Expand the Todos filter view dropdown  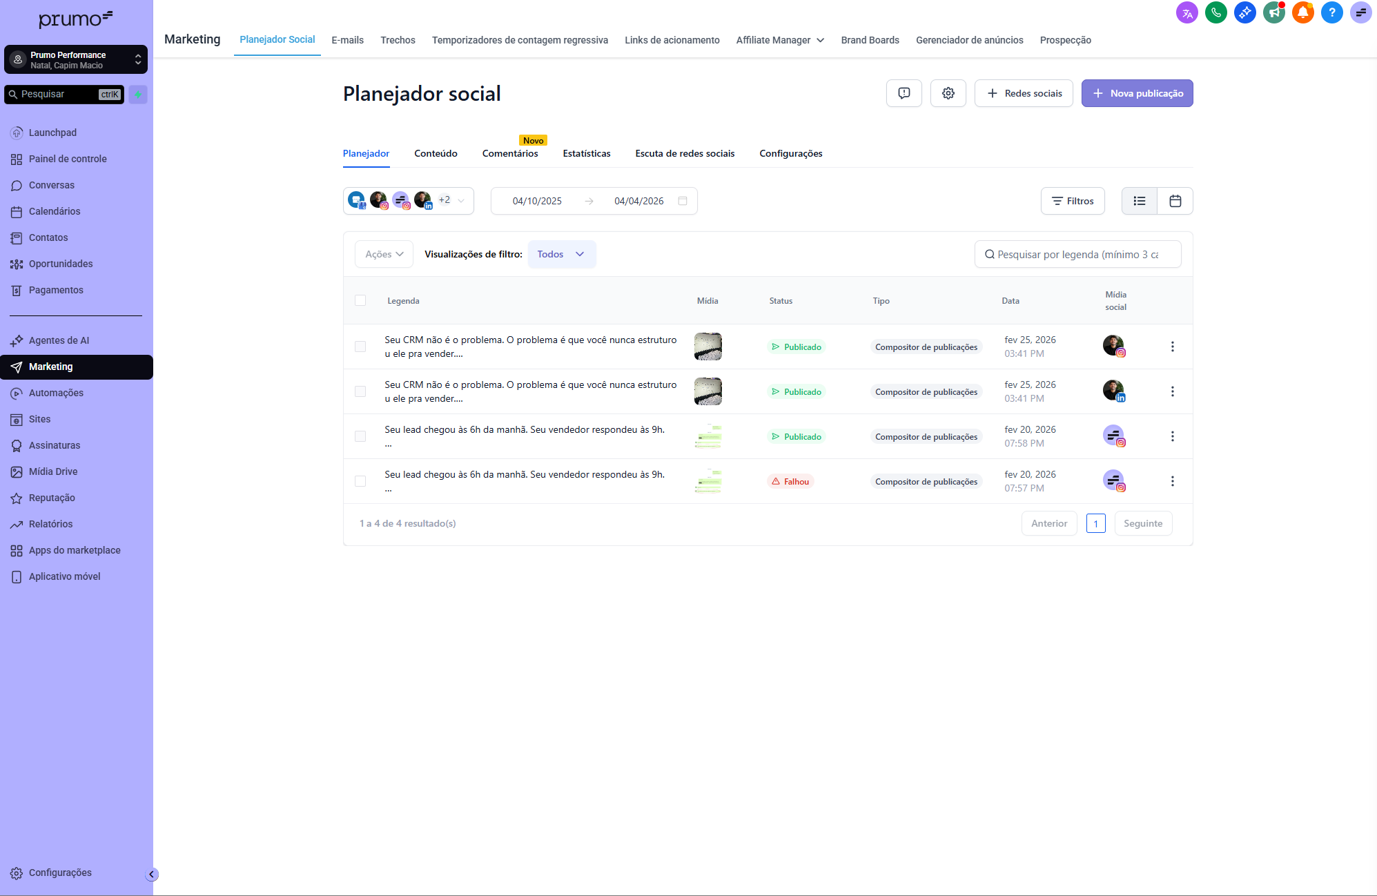(561, 254)
